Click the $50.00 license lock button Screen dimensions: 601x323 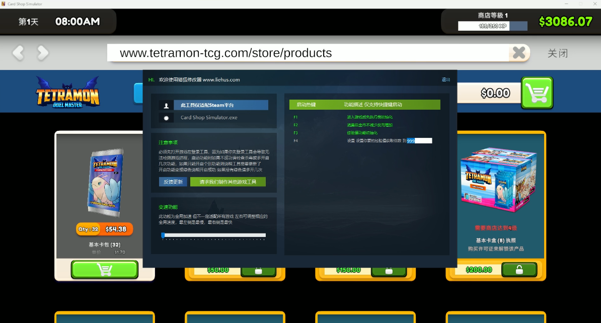(x=258, y=271)
